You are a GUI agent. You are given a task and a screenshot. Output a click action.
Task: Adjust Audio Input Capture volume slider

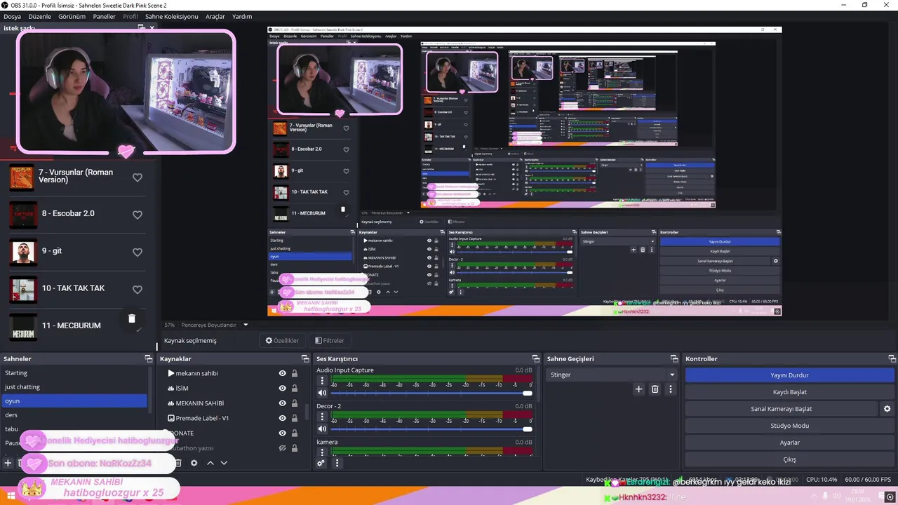tap(431, 393)
